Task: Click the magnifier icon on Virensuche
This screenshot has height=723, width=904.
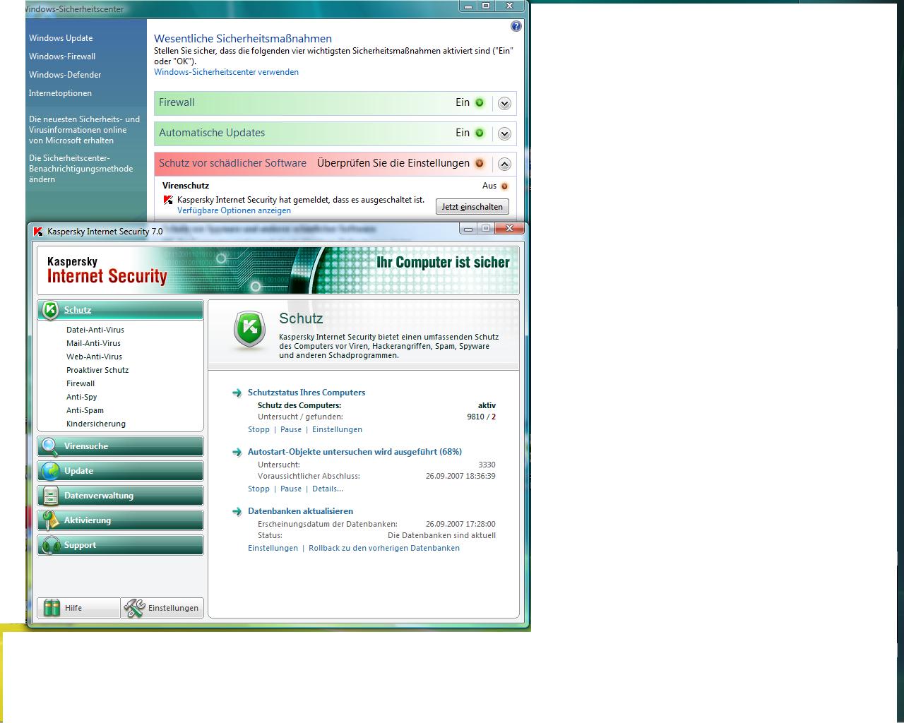Action: (x=50, y=446)
